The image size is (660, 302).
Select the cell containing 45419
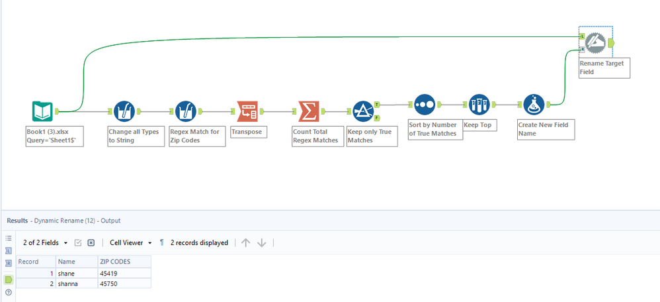pyautogui.click(x=124, y=274)
